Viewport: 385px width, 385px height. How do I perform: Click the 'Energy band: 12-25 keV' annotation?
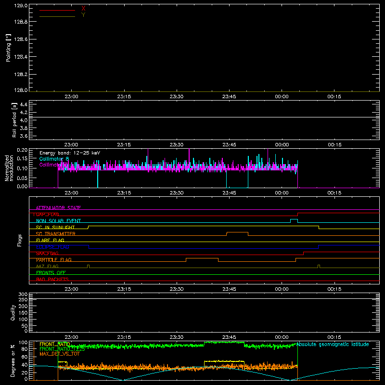(x=70, y=153)
